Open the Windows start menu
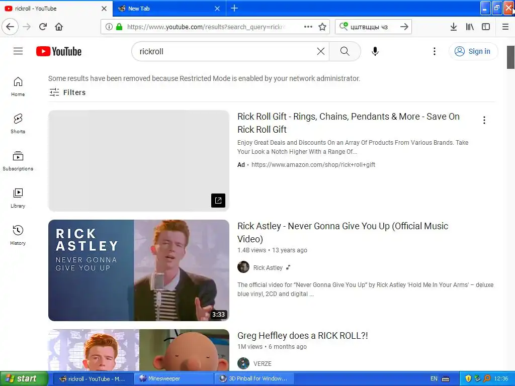The width and height of the screenshot is (515, 386). point(24,378)
